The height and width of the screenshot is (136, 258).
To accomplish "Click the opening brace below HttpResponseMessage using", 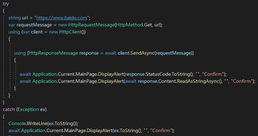I will [x=15, y=60].
